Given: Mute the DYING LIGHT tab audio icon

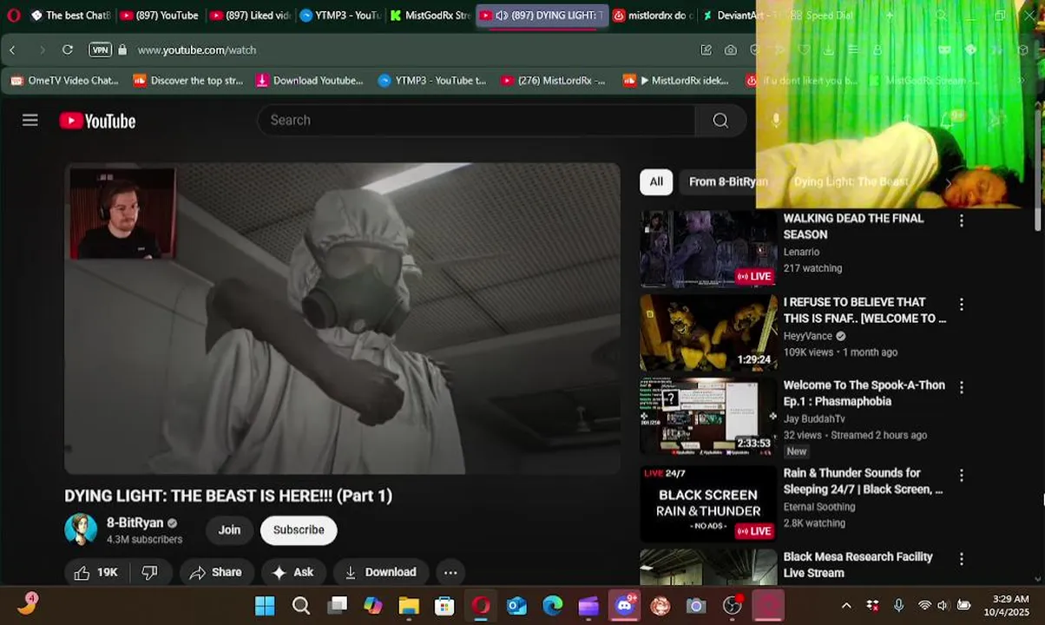Looking at the screenshot, I should point(501,15).
